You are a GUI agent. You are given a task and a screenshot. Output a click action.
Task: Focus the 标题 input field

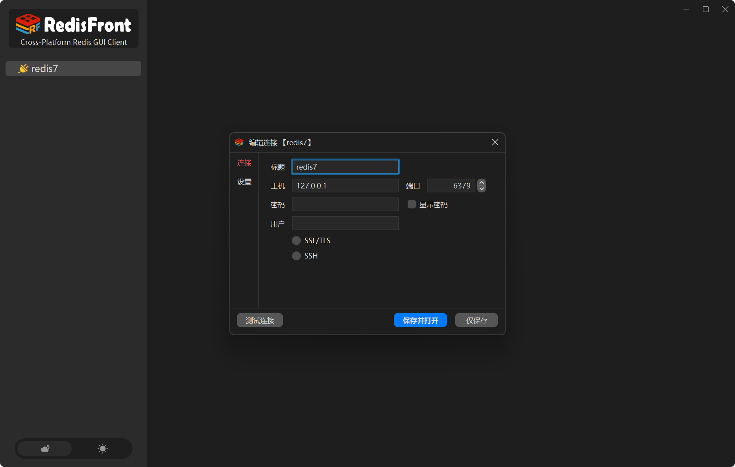coord(345,167)
